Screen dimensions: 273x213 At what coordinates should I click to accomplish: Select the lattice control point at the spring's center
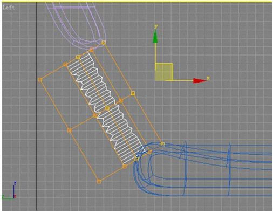pyautogui.click(x=107, y=108)
